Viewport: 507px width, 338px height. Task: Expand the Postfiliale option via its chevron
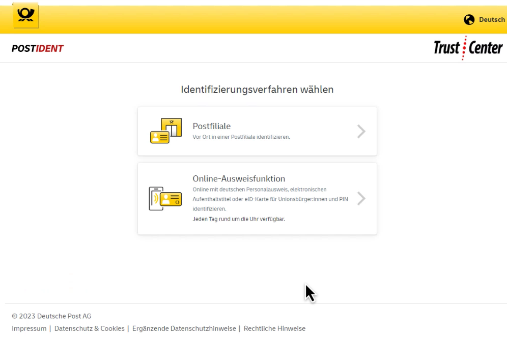[361, 131]
